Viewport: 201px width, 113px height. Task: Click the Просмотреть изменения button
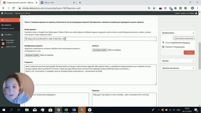click(184, 38)
